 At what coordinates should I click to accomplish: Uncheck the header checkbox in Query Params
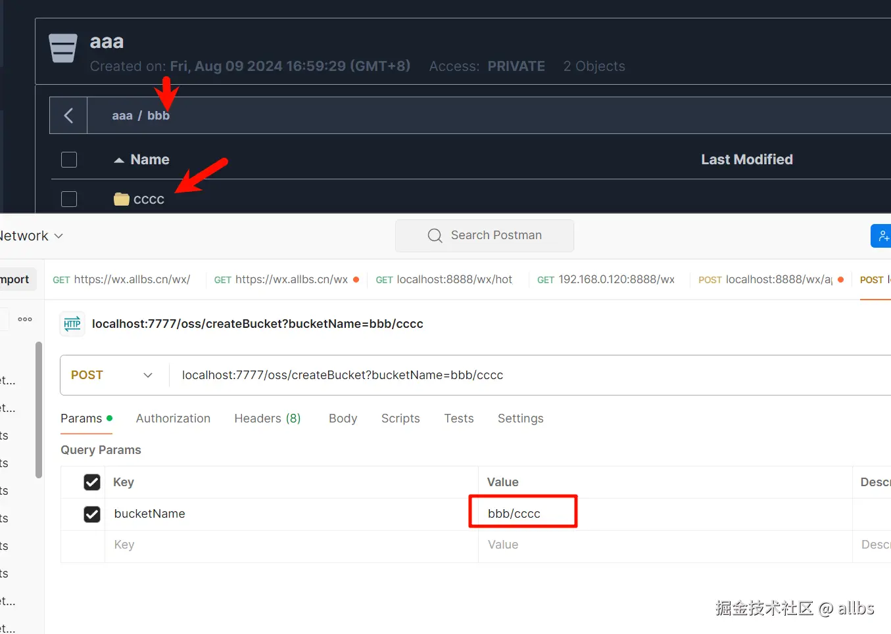92,482
